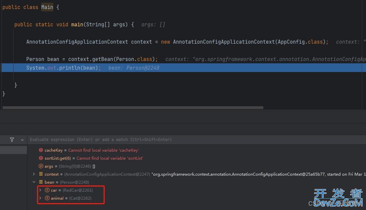Collapse the bean variable node
Screen dimensions: 366x210
(34, 182)
